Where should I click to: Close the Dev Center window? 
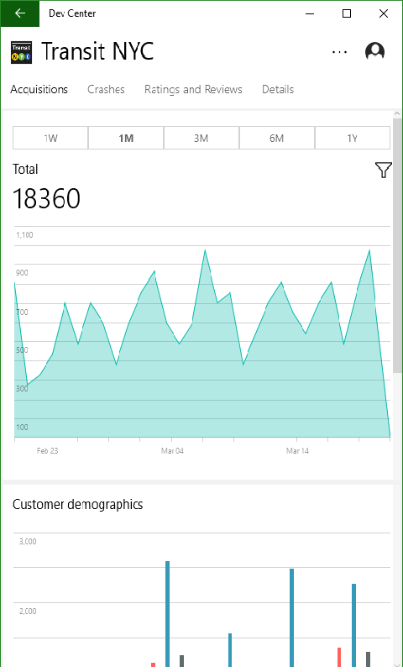click(384, 13)
